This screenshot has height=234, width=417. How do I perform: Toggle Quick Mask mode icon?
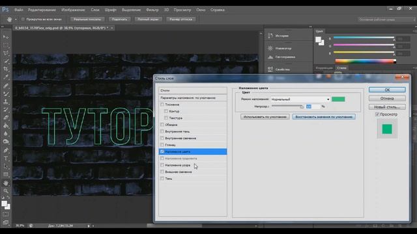click(x=6, y=214)
